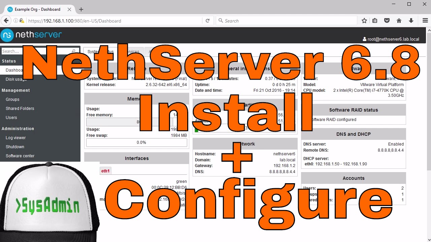431x242 pixels.
Task: Open Users management page
Action: 11,118
